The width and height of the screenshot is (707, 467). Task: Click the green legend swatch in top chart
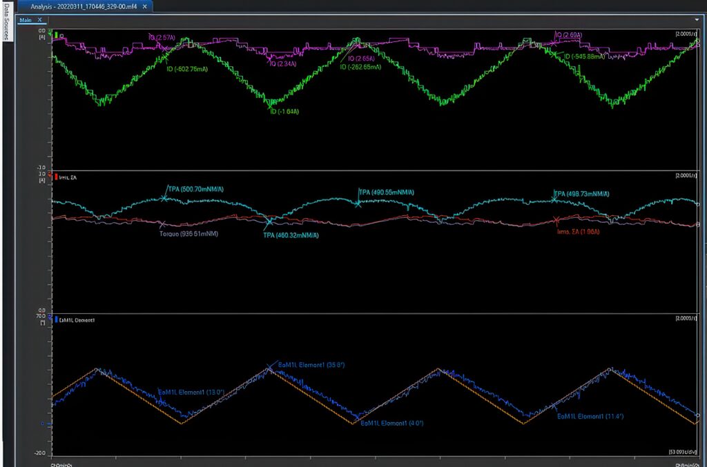click(x=55, y=34)
